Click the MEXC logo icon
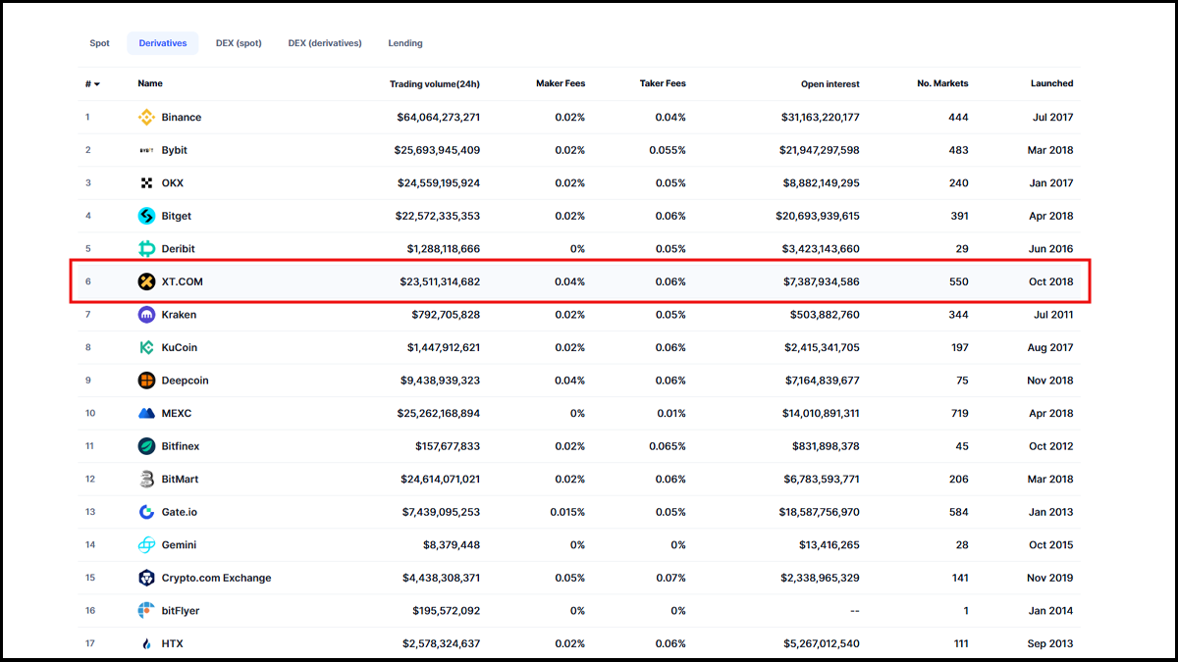Screen dimensions: 1178x662 (146, 413)
